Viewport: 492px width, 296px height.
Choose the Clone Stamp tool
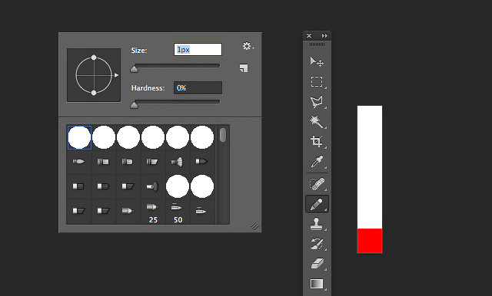[x=316, y=225]
